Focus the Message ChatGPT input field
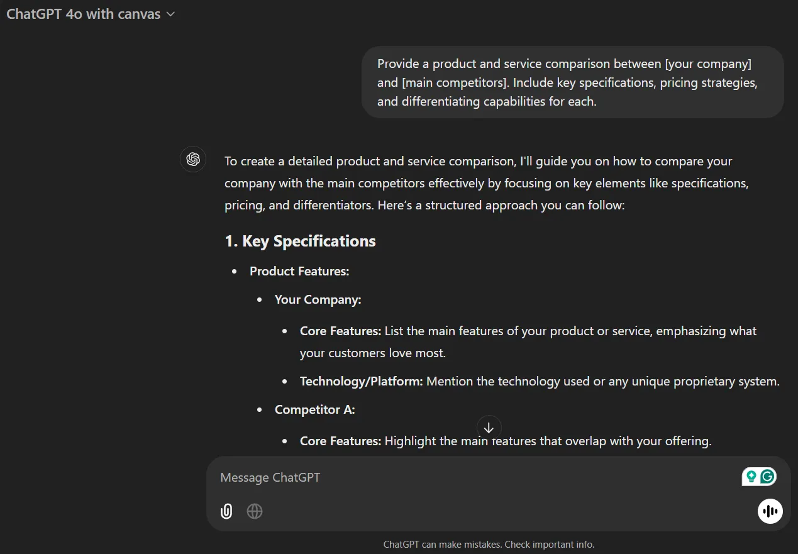The height and width of the screenshot is (554, 798). pos(478,477)
